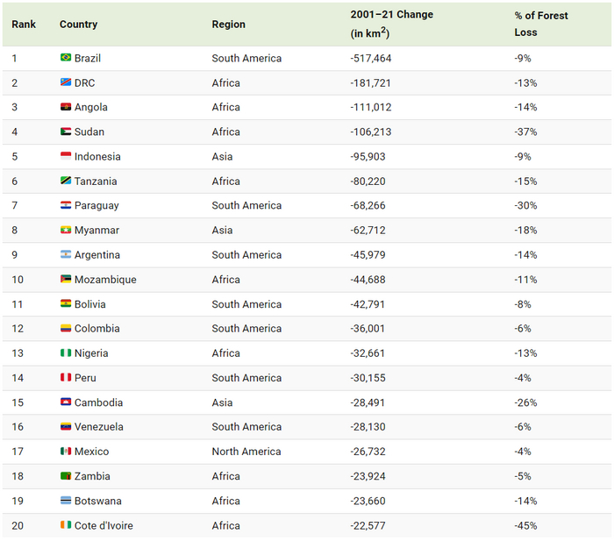Click the Mexico flag icon
The width and height of the screenshot is (614, 541).
pyautogui.click(x=66, y=452)
